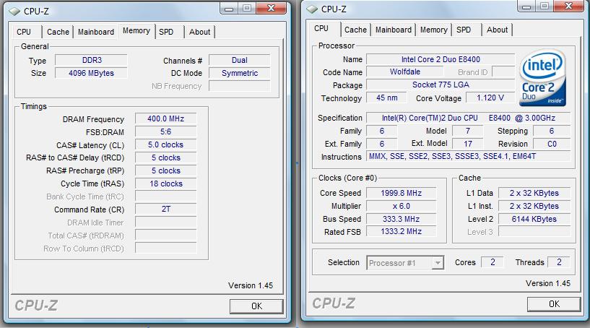
Task: Click the 5:6 FSB:DRAM value
Action: click(165, 131)
